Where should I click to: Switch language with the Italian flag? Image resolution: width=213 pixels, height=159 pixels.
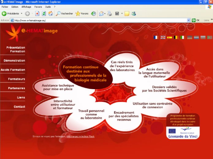(183, 37)
